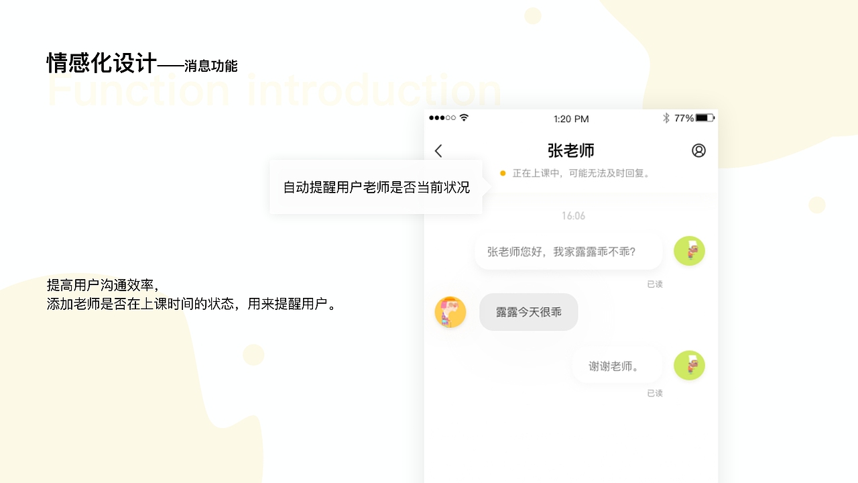The width and height of the screenshot is (858, 483).
Task: Open the teacher's yellow avatar beside 露露今天很乖
Action: tap(450, 312)
